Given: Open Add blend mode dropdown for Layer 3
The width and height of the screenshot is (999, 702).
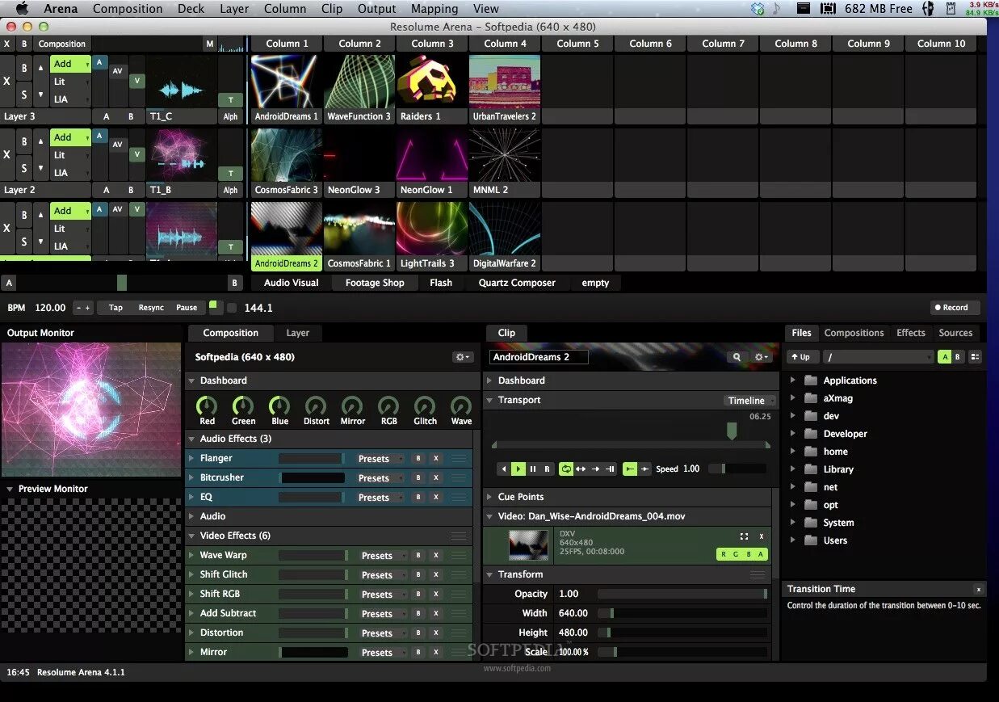Looking at the screenshot, I should point(70,64).
